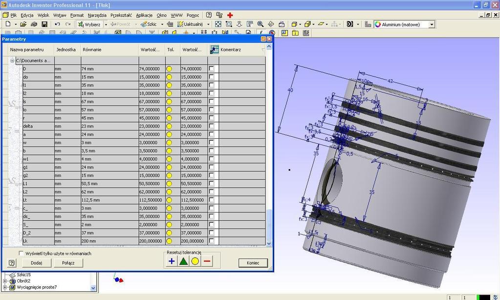Tick the checkbox in the g1 parameter row

pyautogui.click(x=212, y=167)
